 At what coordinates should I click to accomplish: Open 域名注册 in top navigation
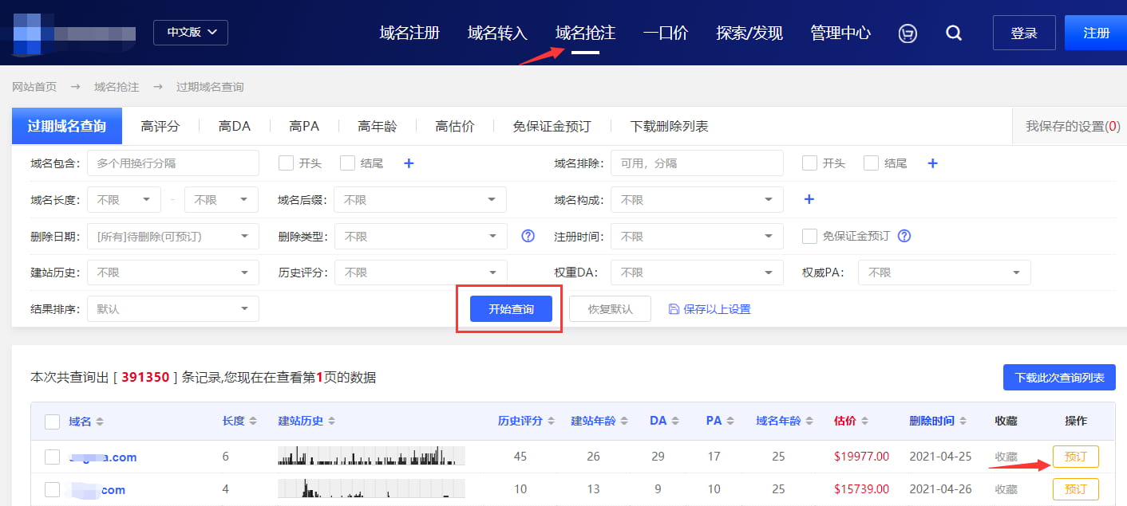tap(409, 33)
